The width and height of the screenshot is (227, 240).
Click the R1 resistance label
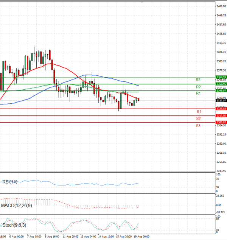[x=198, y=93]
